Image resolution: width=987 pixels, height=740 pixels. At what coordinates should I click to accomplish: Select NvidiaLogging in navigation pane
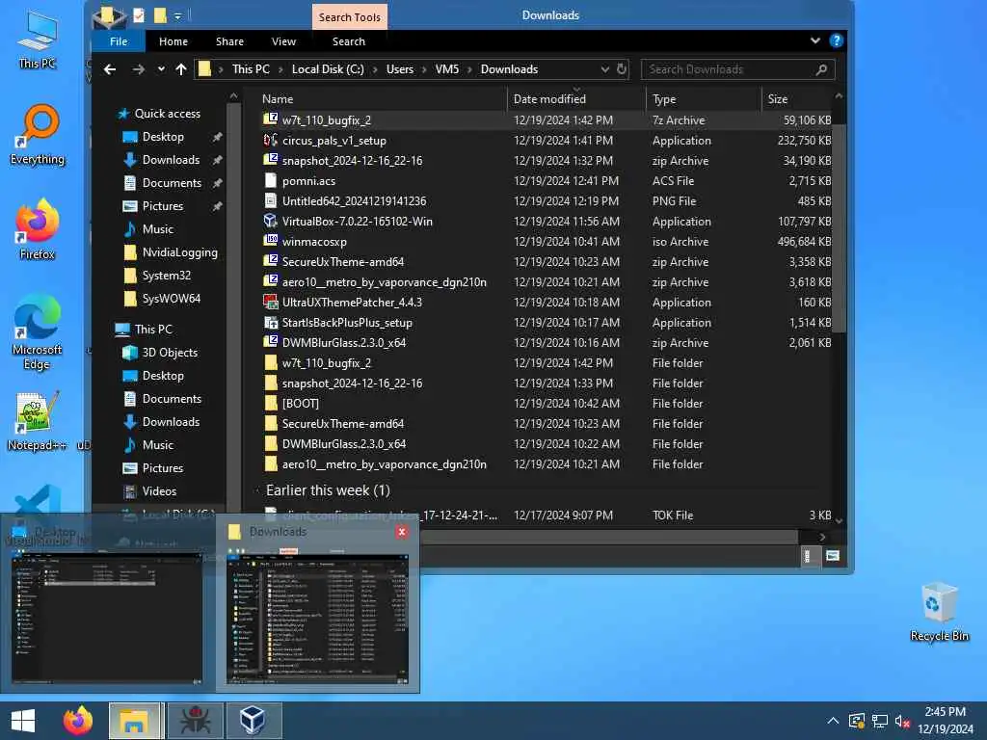coord(179,252)
